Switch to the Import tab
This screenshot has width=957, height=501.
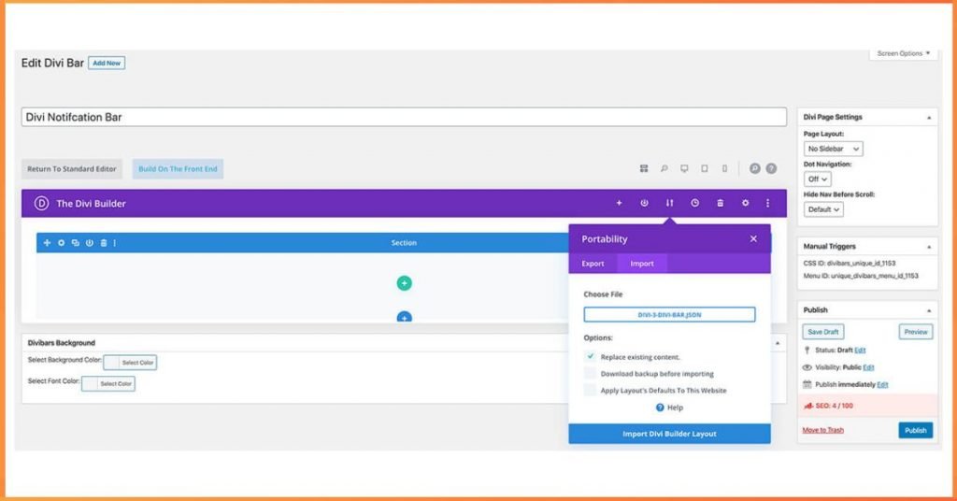pos(642,264)
